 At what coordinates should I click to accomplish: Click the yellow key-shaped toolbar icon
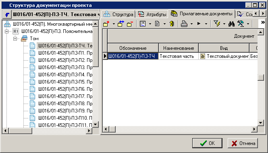click(172, 24)
